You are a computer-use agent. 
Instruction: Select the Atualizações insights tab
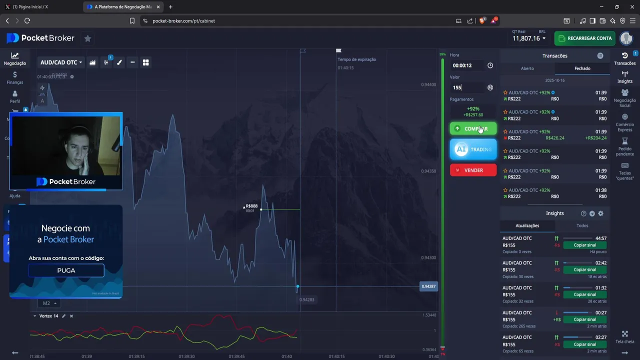click(x=527, y=225)
